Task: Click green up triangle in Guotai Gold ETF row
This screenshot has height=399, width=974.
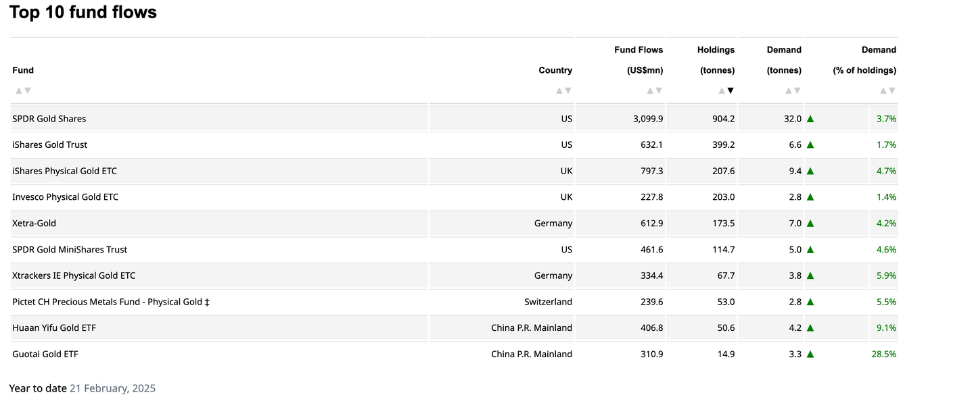Action: (x=810, y=354)
